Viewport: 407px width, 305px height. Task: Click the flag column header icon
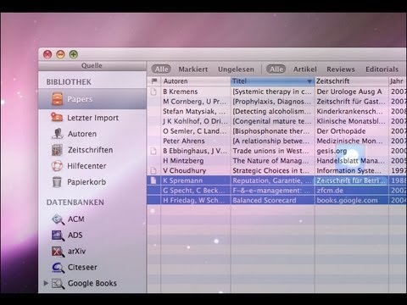(x=154, y=81)
